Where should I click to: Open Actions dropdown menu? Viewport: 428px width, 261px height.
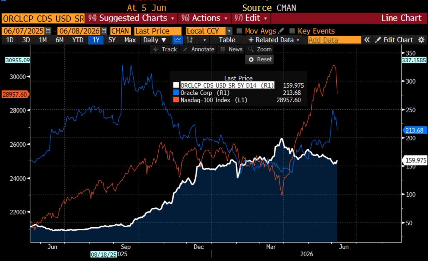205,18
